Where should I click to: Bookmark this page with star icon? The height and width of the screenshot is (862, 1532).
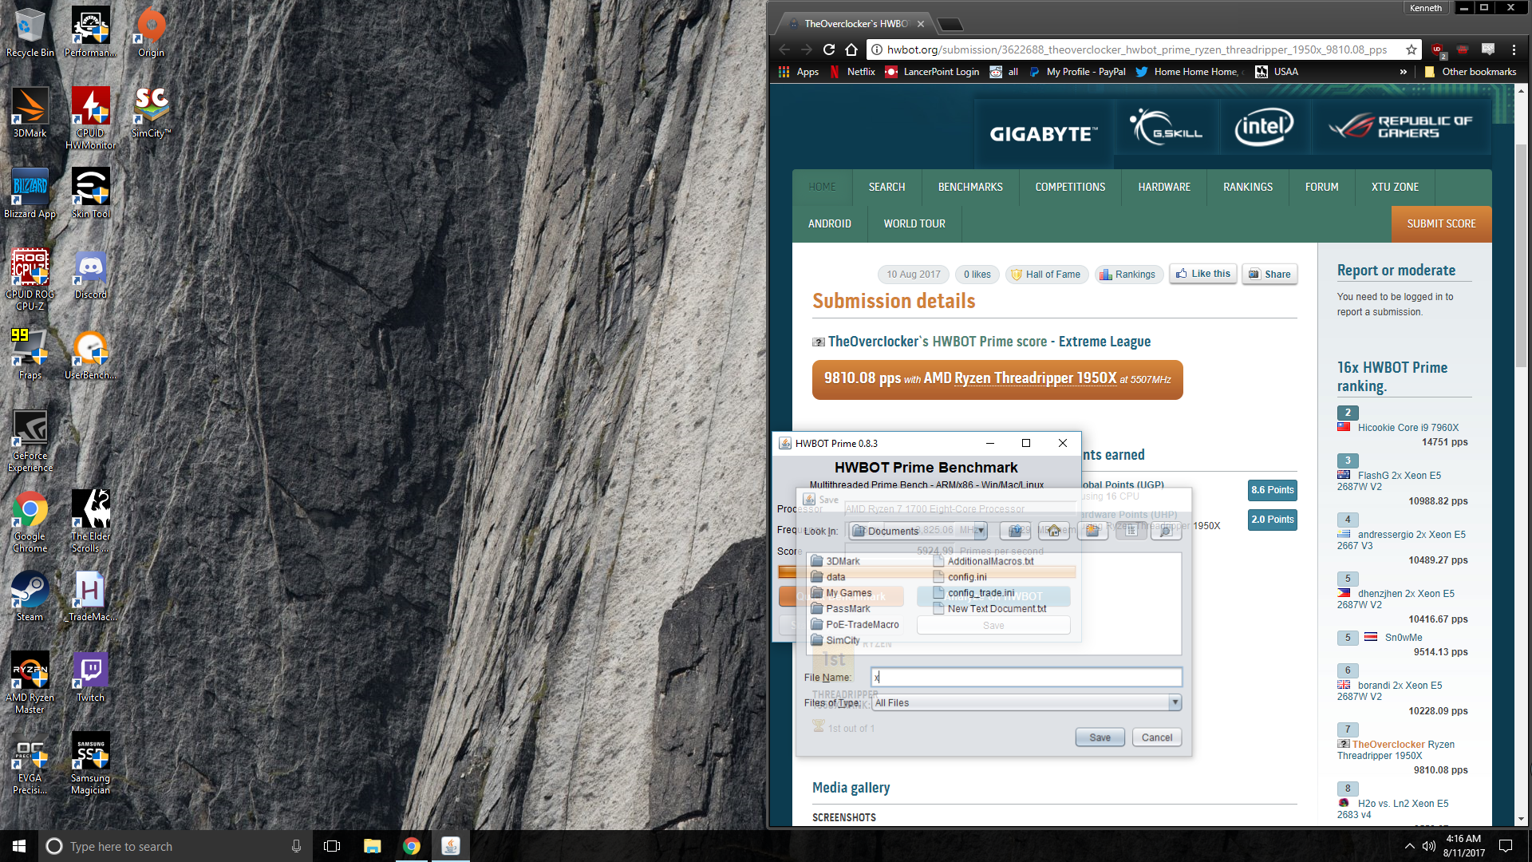tap(1412, 49)
